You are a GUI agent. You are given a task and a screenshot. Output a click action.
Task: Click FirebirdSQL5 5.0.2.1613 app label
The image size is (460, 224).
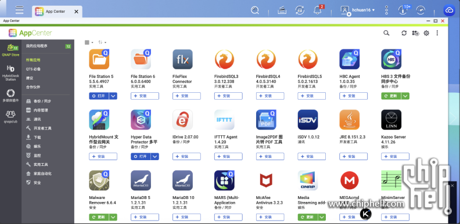point(310,79)
